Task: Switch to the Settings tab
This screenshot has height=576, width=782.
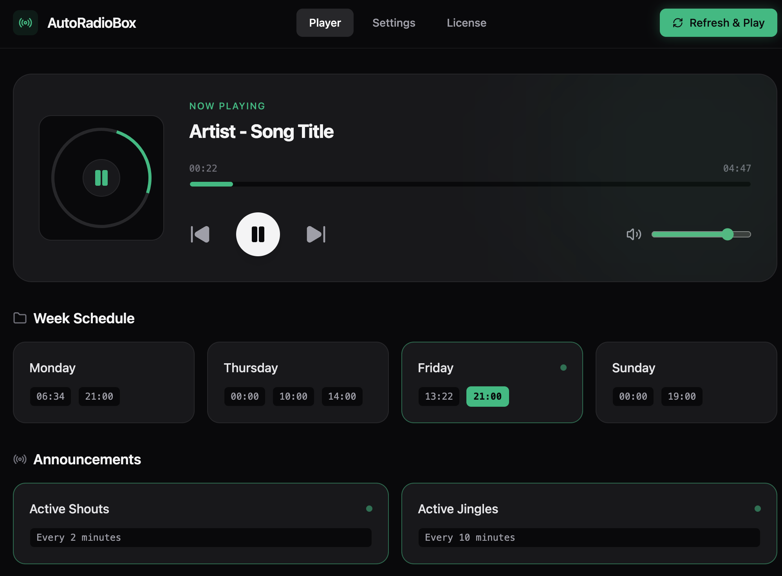Action: click(x=394, y=23)
